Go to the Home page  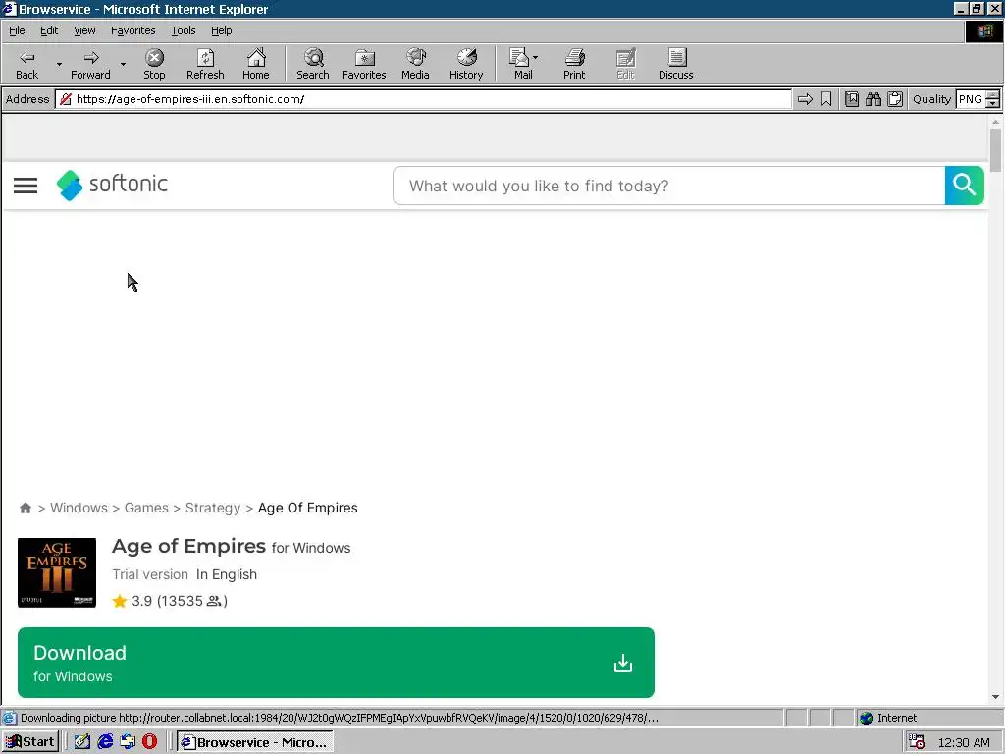point(256,64)
